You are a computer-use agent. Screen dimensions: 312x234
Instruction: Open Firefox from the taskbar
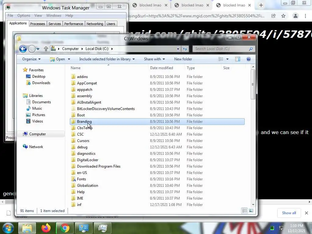point(46,228)
